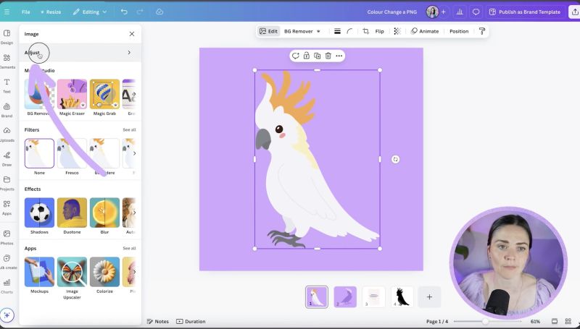Screen dimensions: 580x329
Task: Click the Flip button
Action: click(379, 31)
